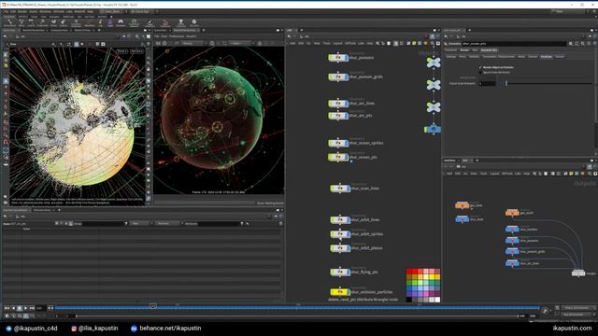Click the merge node in lower-right network
The height and width of the screenshot is (336, 598).
(578, 273)
